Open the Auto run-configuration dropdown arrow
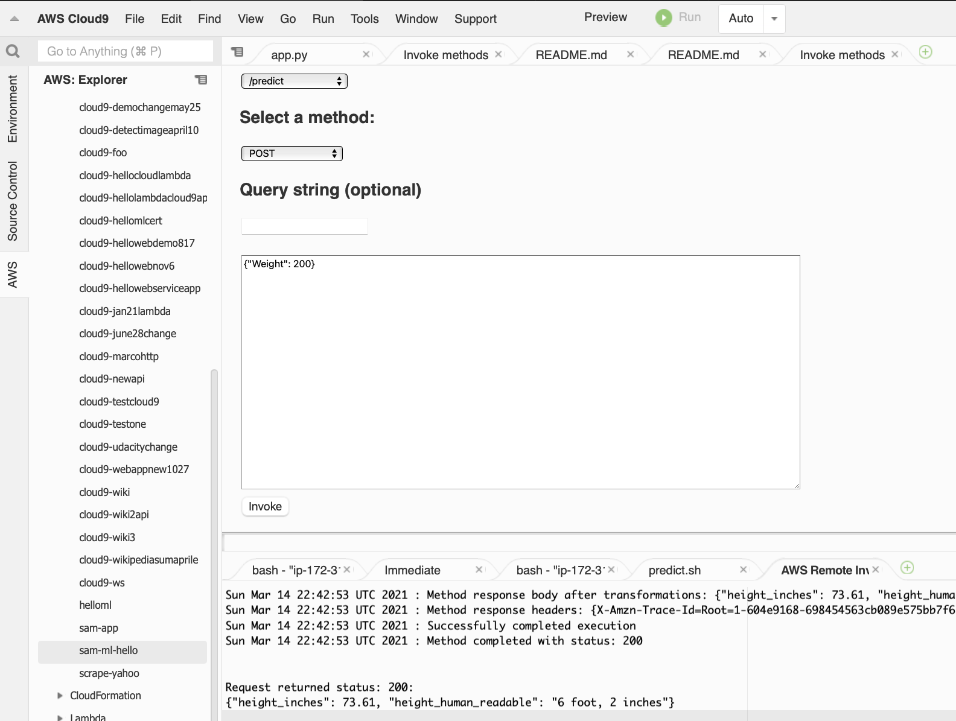Viewport: 956px width, 721px height. click(x=774, y=19)
